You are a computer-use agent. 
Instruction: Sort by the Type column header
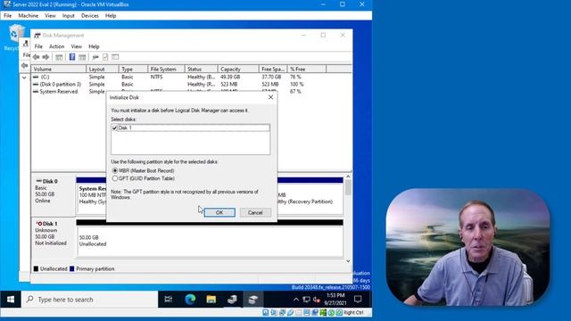coord(133,69)
